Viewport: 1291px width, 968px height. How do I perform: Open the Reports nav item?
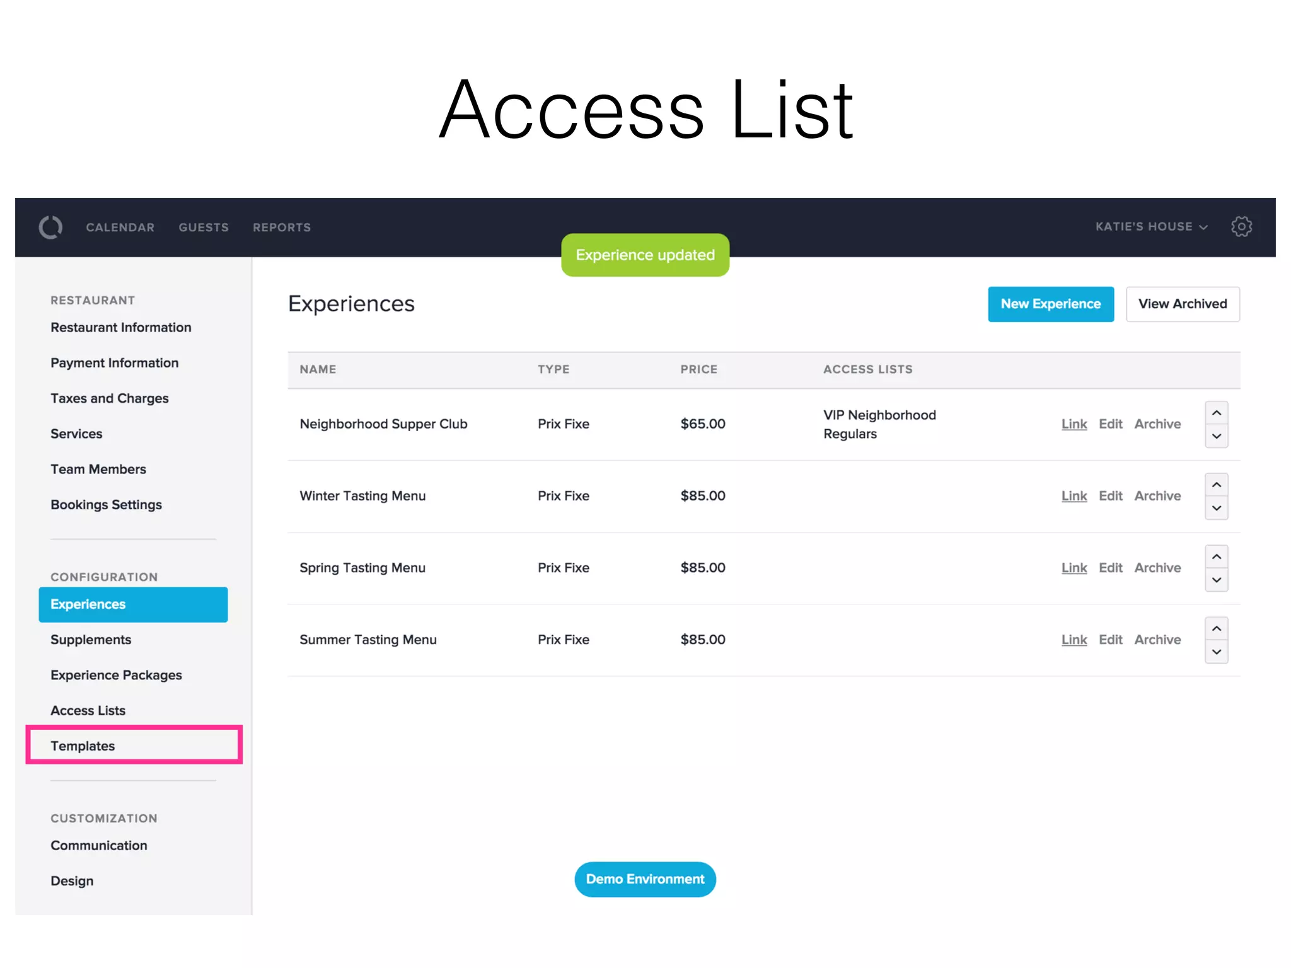282,228
